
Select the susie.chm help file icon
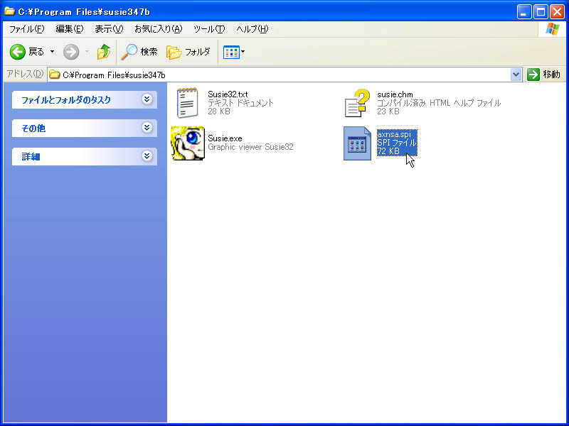pyautogui.click(x=358, y=103)
